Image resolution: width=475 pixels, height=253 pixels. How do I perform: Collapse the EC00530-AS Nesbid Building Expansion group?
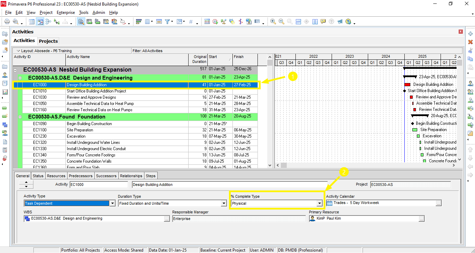pos(15,70)
